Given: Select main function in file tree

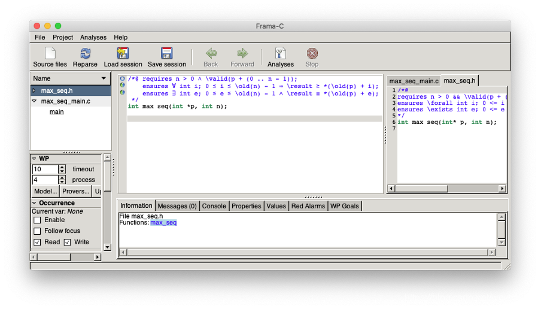Looking at the screenshot, I should pos(57,111).
